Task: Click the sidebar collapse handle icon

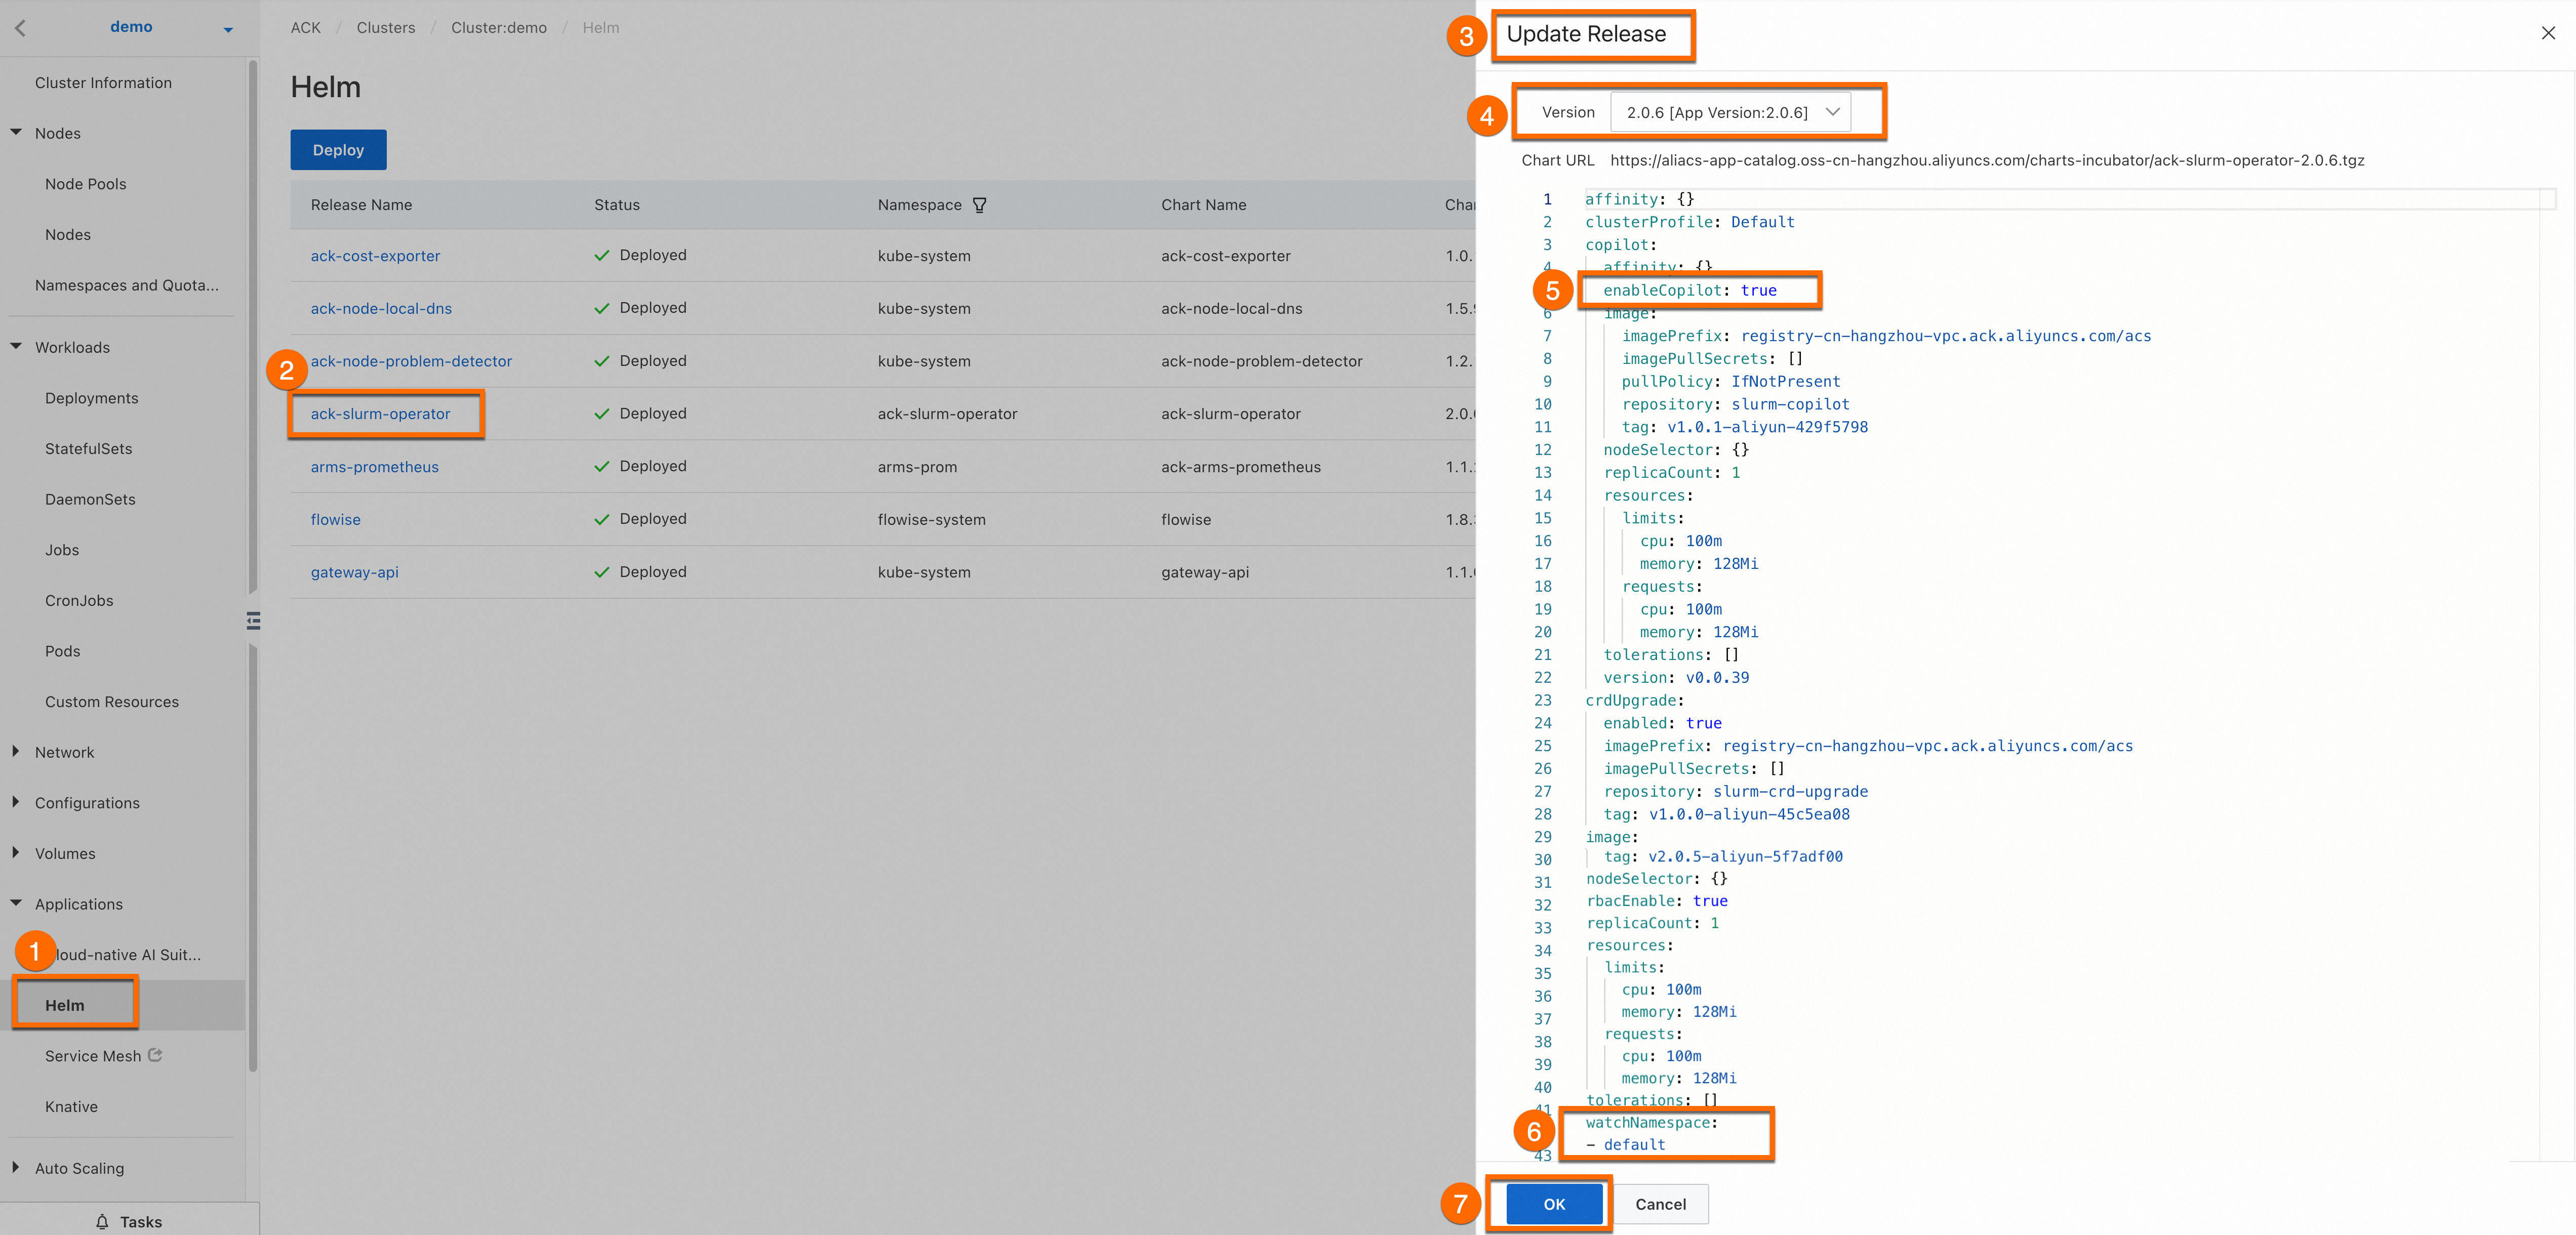Action: pyautogui.click(x=253, y=621)
